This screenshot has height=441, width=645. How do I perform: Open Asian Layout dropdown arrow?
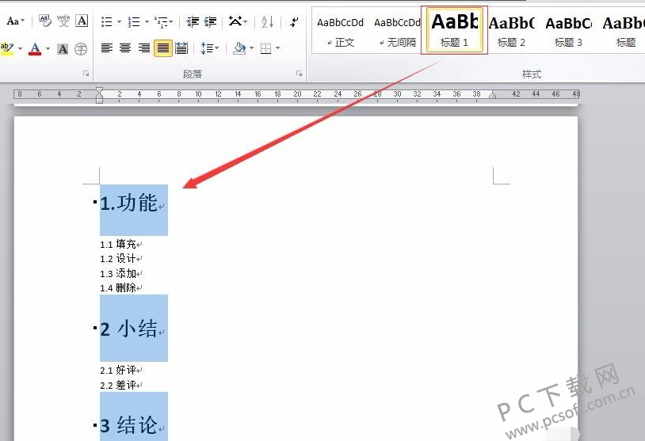tap(246, 21)
